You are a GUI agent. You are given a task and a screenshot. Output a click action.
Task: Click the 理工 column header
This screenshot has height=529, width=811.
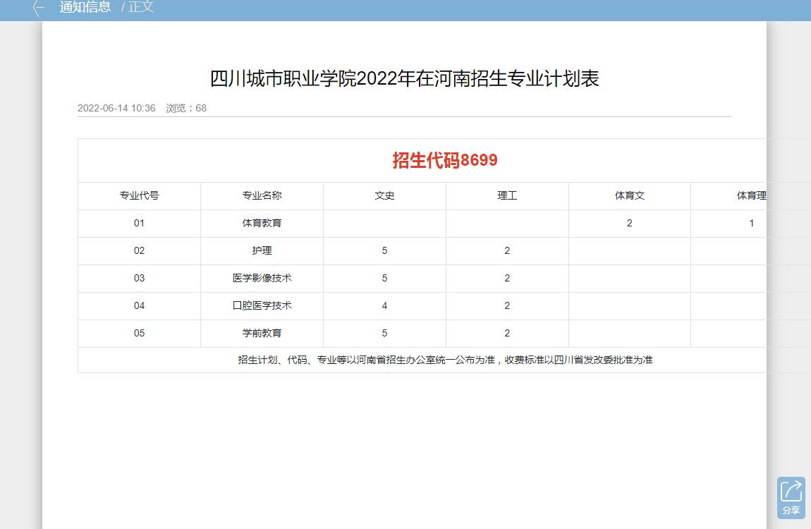coord(507,195)
